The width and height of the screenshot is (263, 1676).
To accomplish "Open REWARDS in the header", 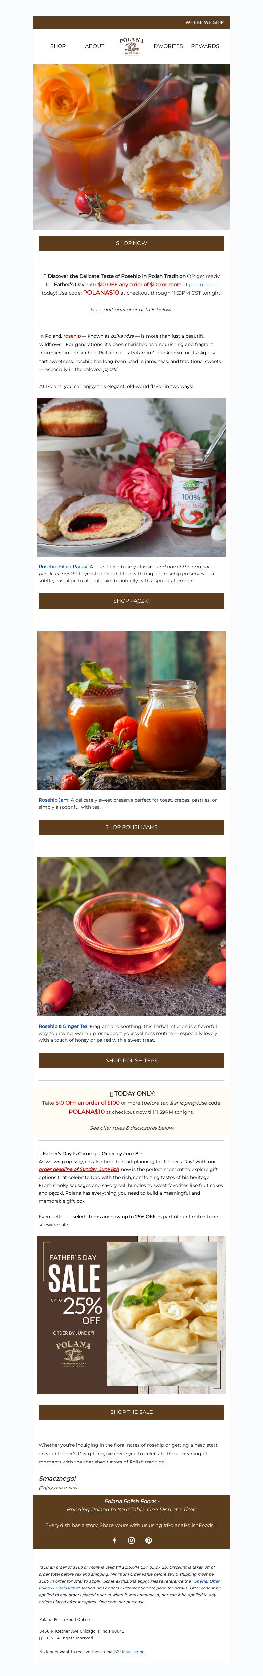I will click(205, 46).
